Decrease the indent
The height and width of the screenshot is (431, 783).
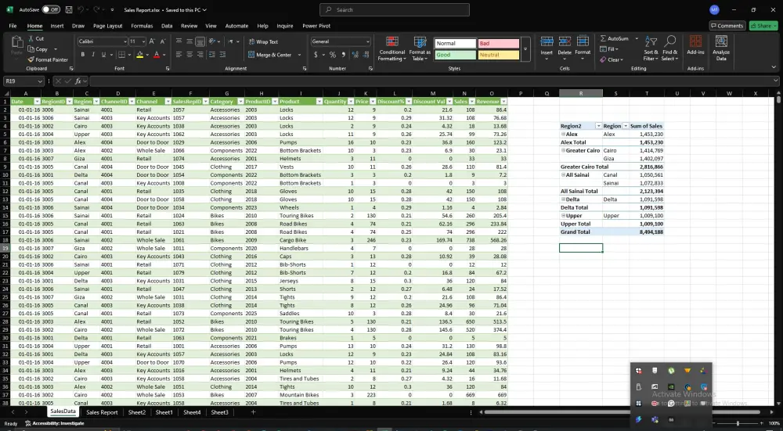[211, 55]
